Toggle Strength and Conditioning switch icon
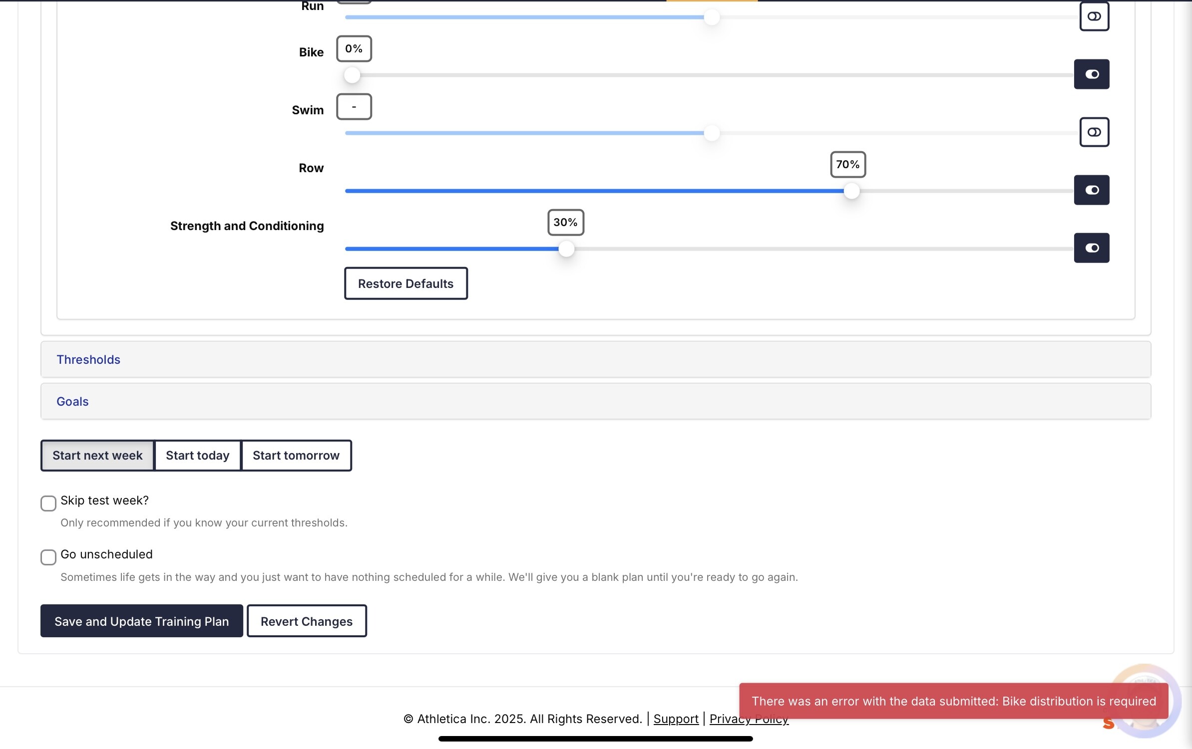This screenshot has height=749, width=1192. click(x=1091, y=248)
